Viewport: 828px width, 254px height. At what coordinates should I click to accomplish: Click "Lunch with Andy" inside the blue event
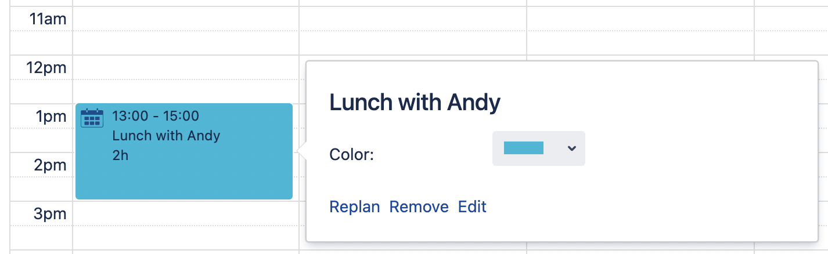(x=166, y=136)
